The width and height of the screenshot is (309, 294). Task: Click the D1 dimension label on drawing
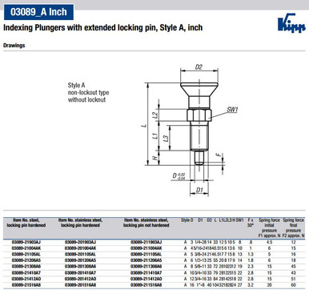pos(199,190)
